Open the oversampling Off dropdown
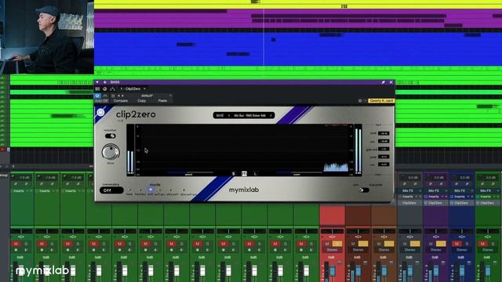The image size is (502, 282). point(111,190)
